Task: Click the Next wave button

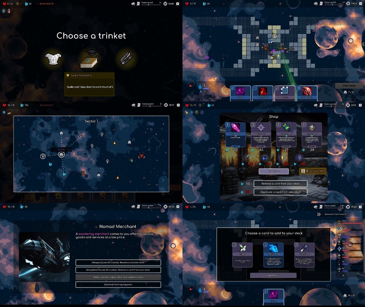Action: click(x=349, y=86)
